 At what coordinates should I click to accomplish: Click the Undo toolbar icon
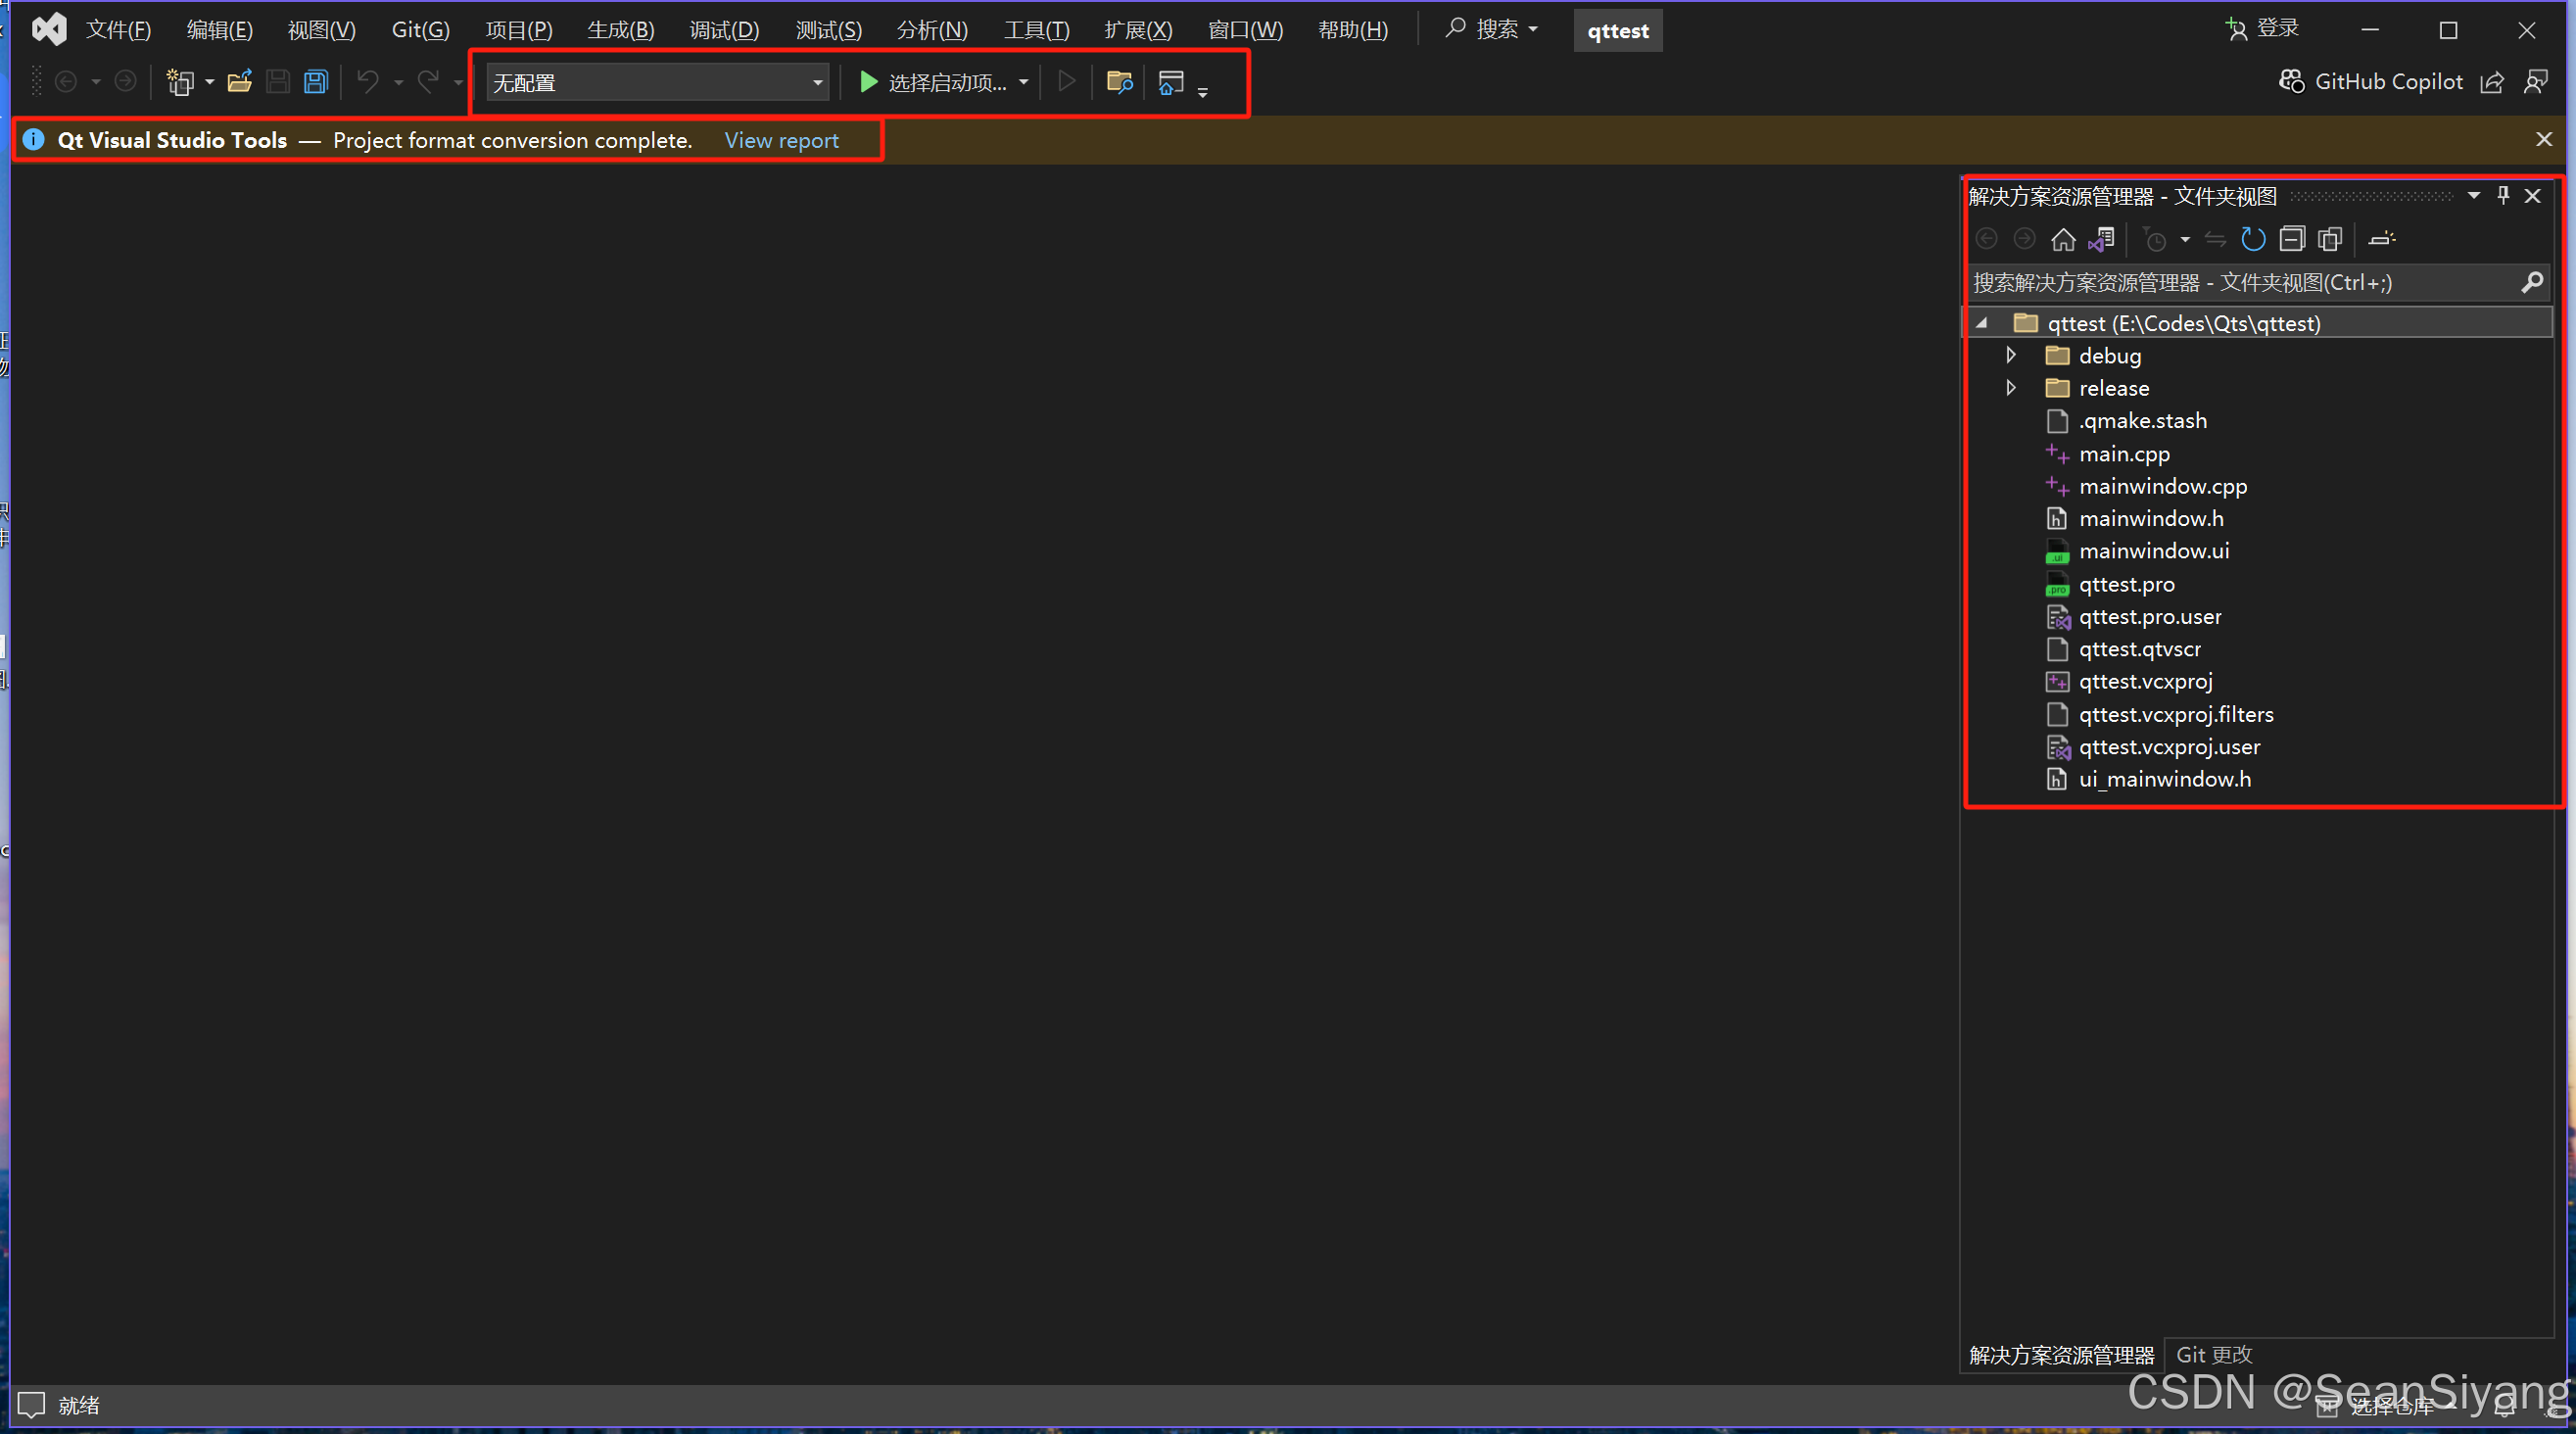[x=369, y=81]
